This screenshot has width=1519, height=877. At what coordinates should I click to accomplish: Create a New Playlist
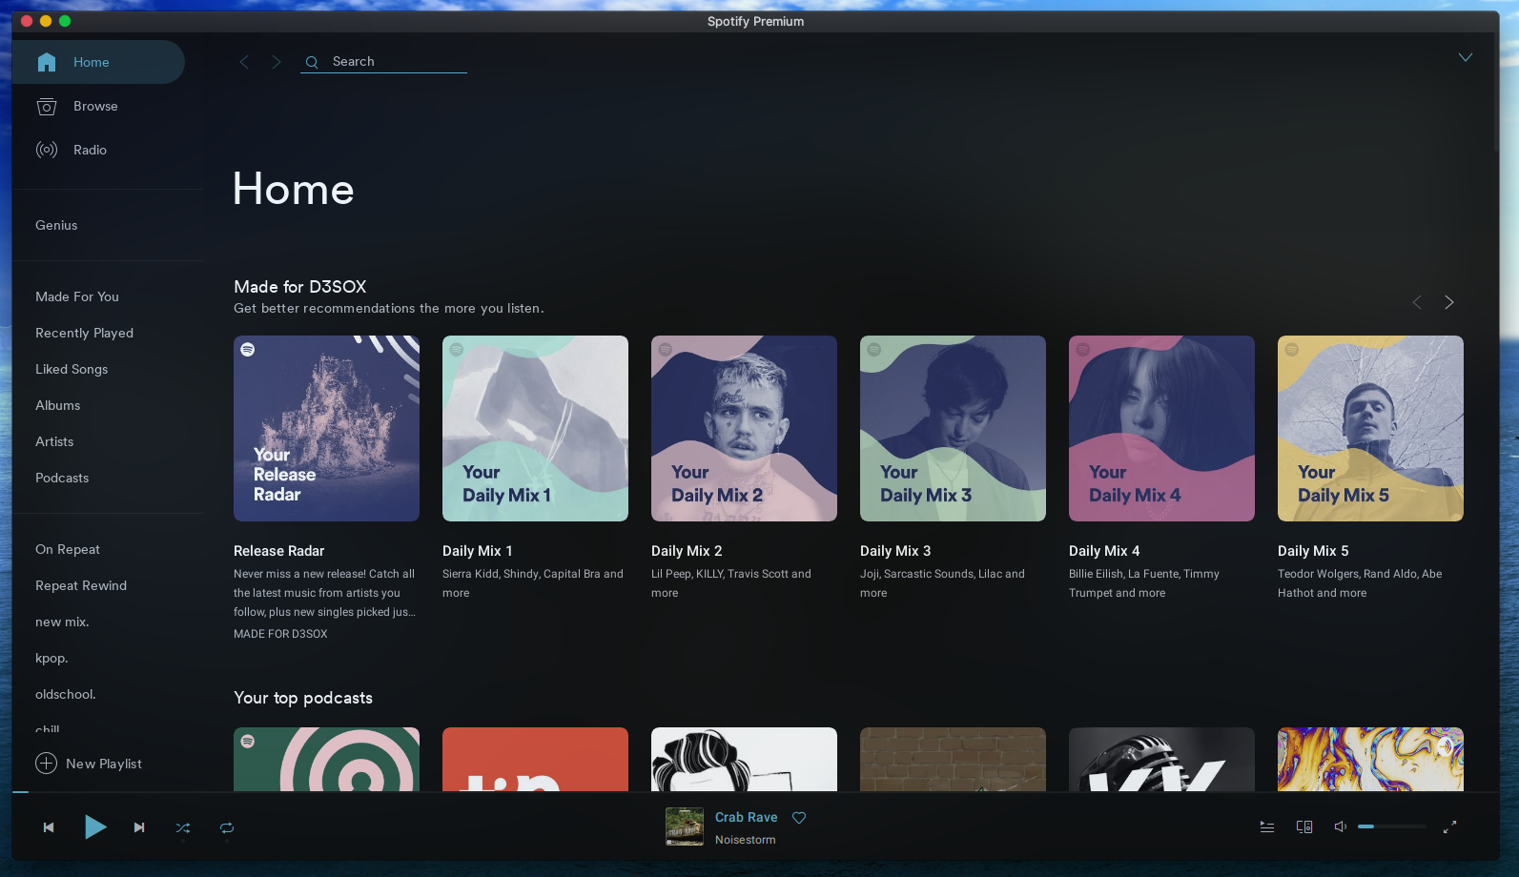click(89, 764)
